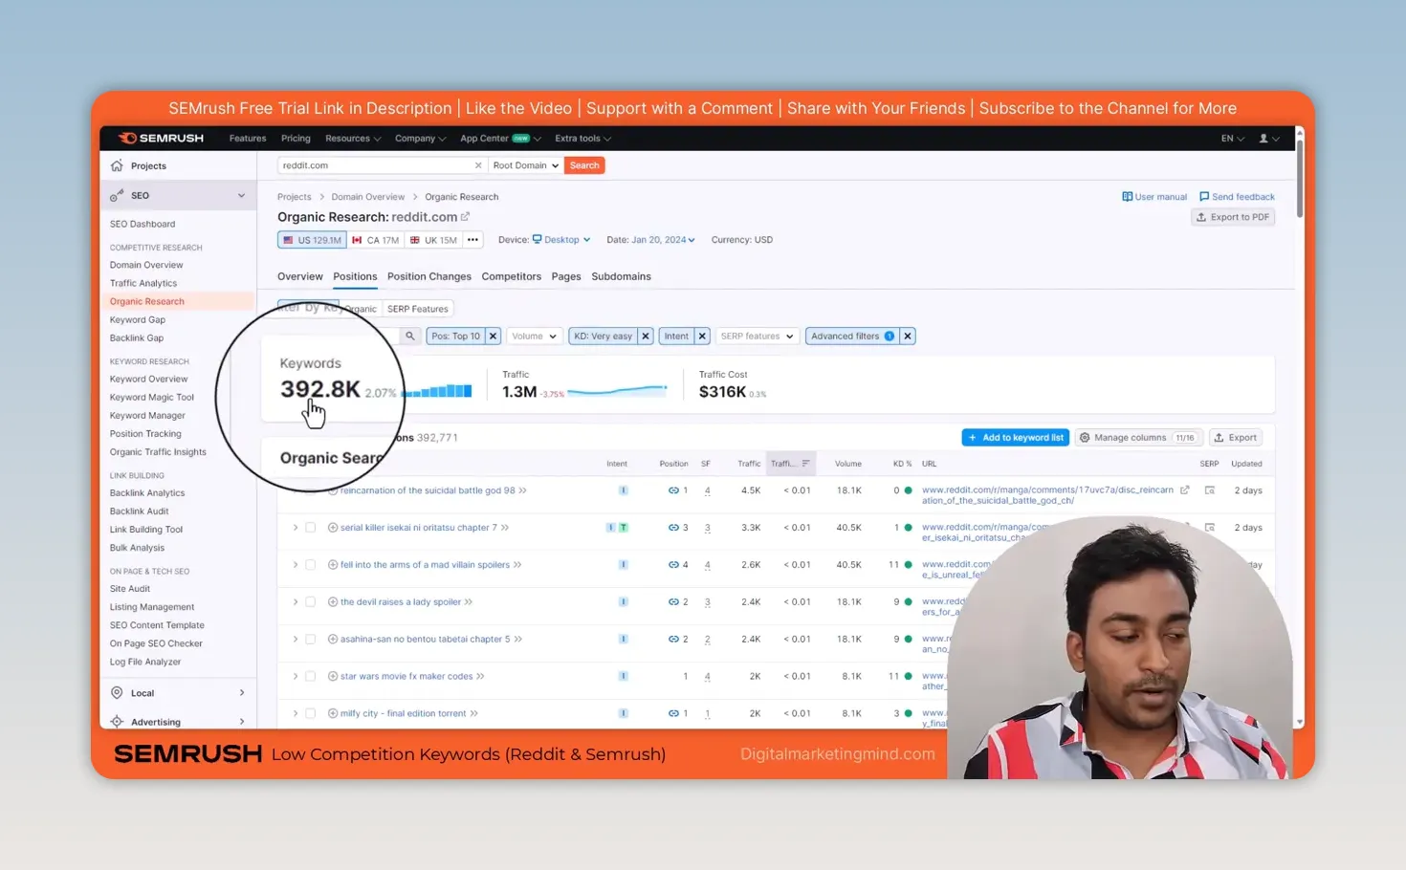Open the SERP features filter dropdown

pyautogui.click(x=757, y=337)
